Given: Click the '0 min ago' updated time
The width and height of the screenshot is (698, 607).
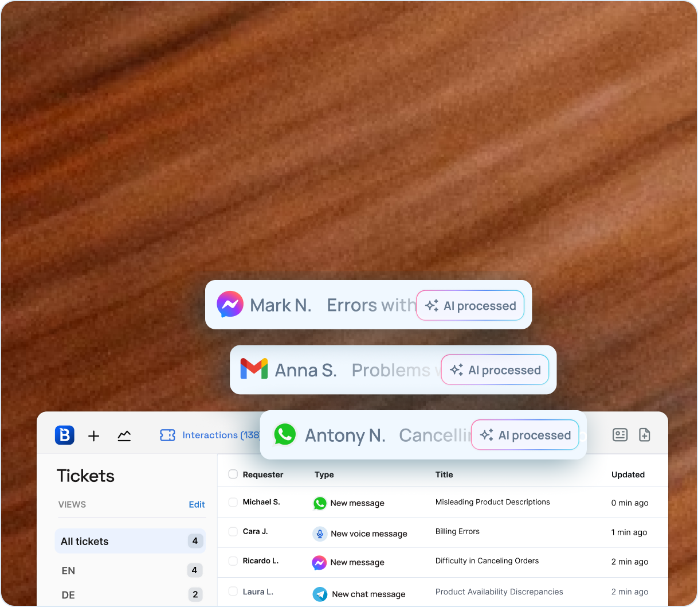Looking at the screenshot, I should [630, 503].
